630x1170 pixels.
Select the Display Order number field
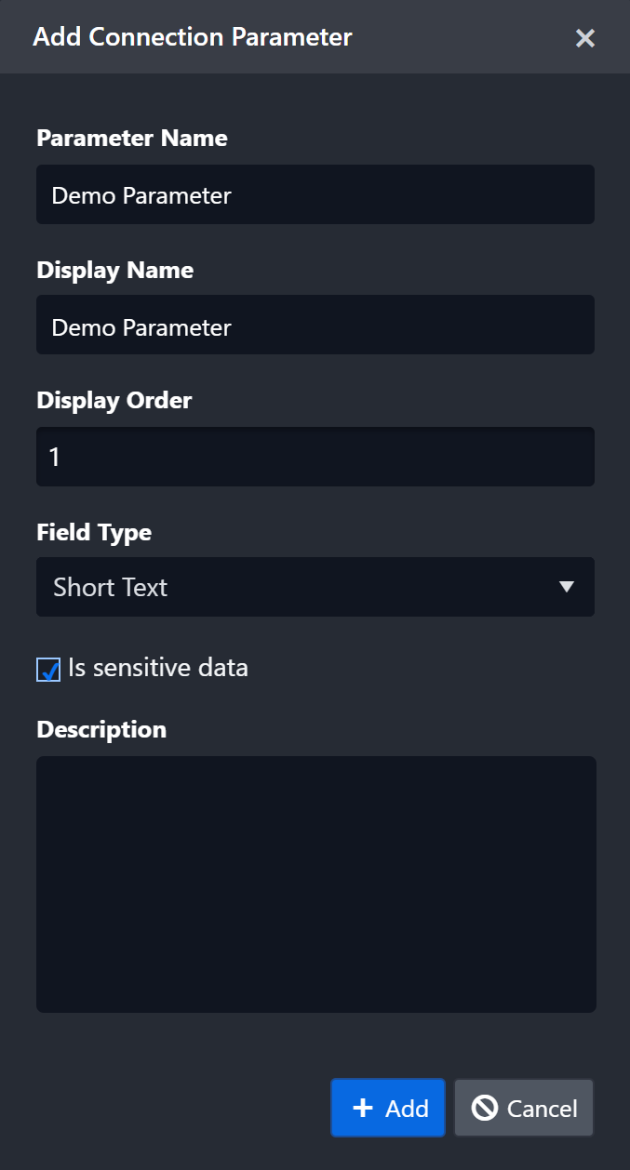click(x=315, y=457)
